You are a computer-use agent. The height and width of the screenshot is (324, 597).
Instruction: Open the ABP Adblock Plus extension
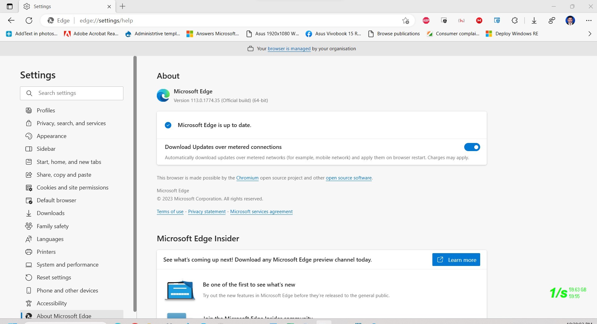coord(426,21)
